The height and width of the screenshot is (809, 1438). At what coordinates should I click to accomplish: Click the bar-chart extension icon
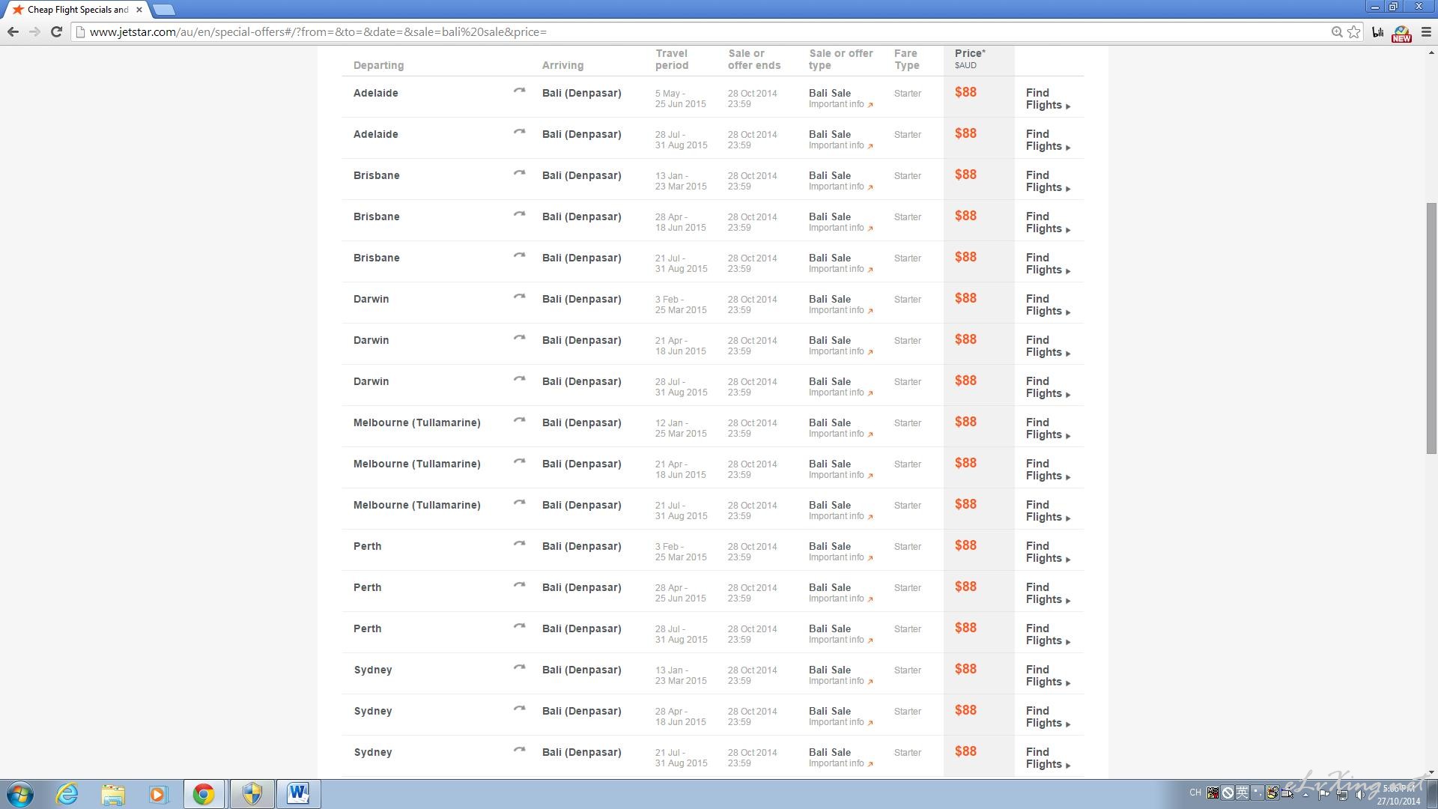[x=1378, y=31]
